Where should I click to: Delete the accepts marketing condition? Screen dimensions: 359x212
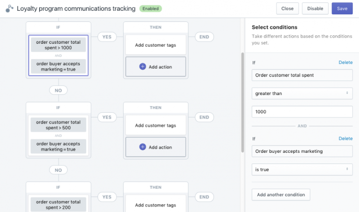tap(345, 138)
